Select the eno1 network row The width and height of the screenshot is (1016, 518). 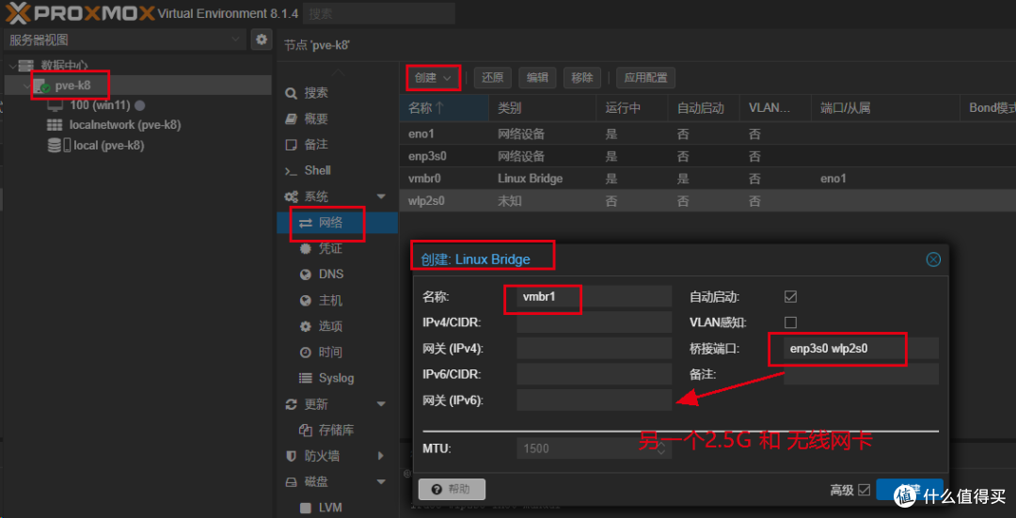(x=707, y=134)
